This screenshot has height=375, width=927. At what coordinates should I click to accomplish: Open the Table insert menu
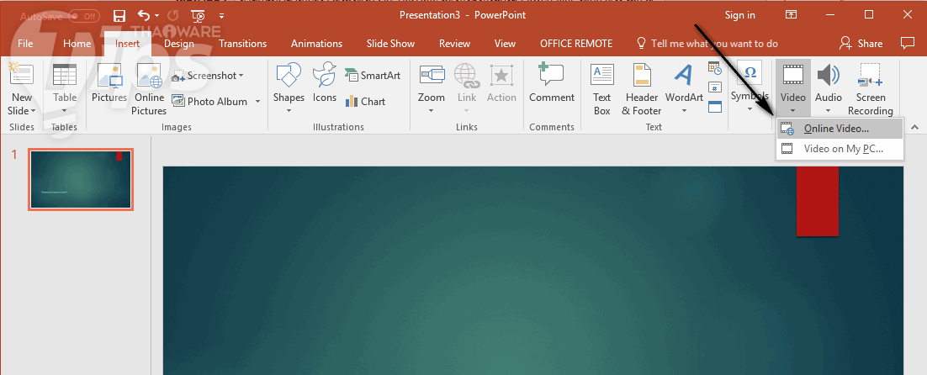pyautogui.click(x=65, y=89)
